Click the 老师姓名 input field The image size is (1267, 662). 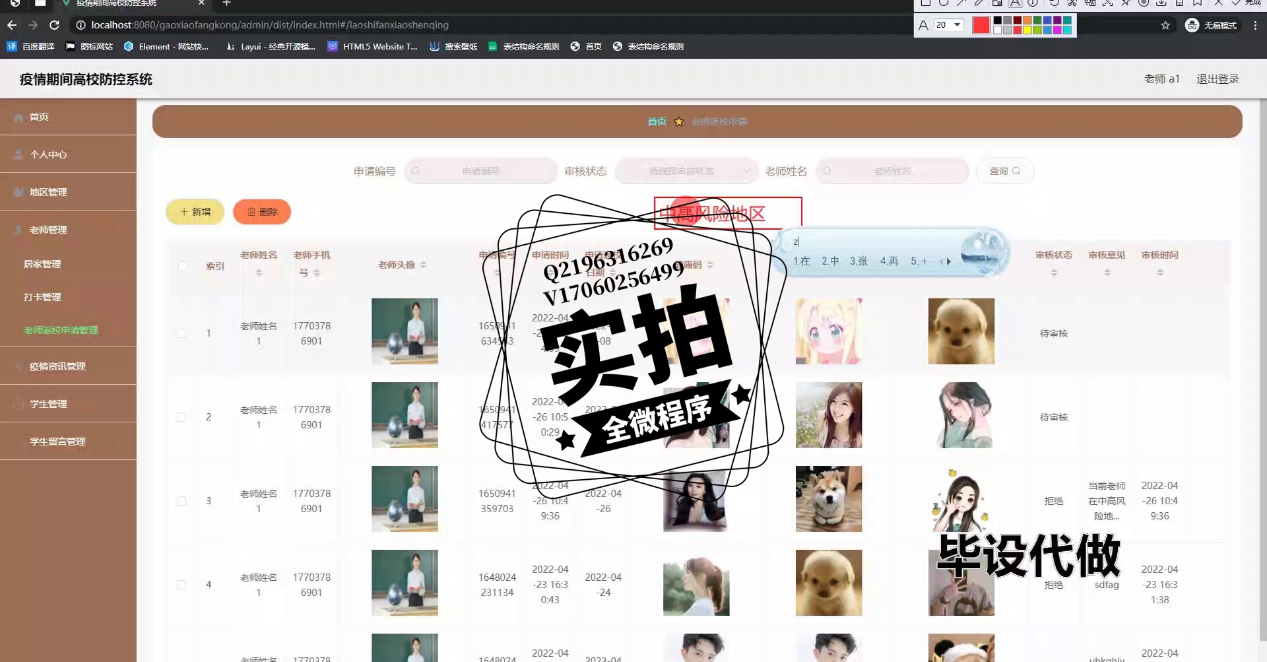tap(892, 171)
